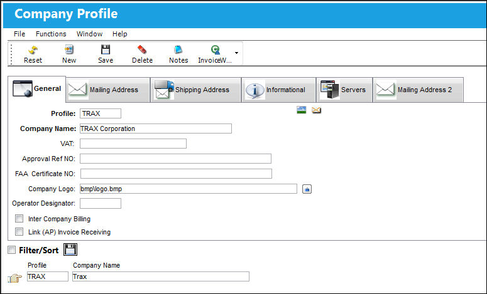This screenshot has width=487, height=294.
Task: Save the company profile
Action: [x=106, y=54]
